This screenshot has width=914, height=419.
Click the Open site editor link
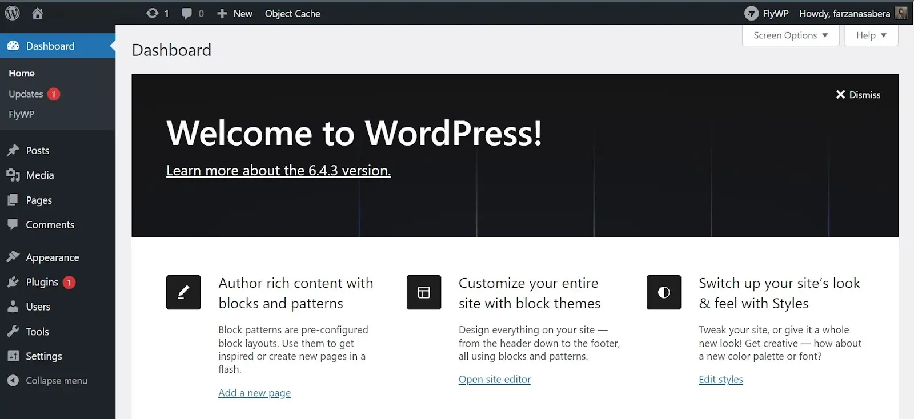495,379
